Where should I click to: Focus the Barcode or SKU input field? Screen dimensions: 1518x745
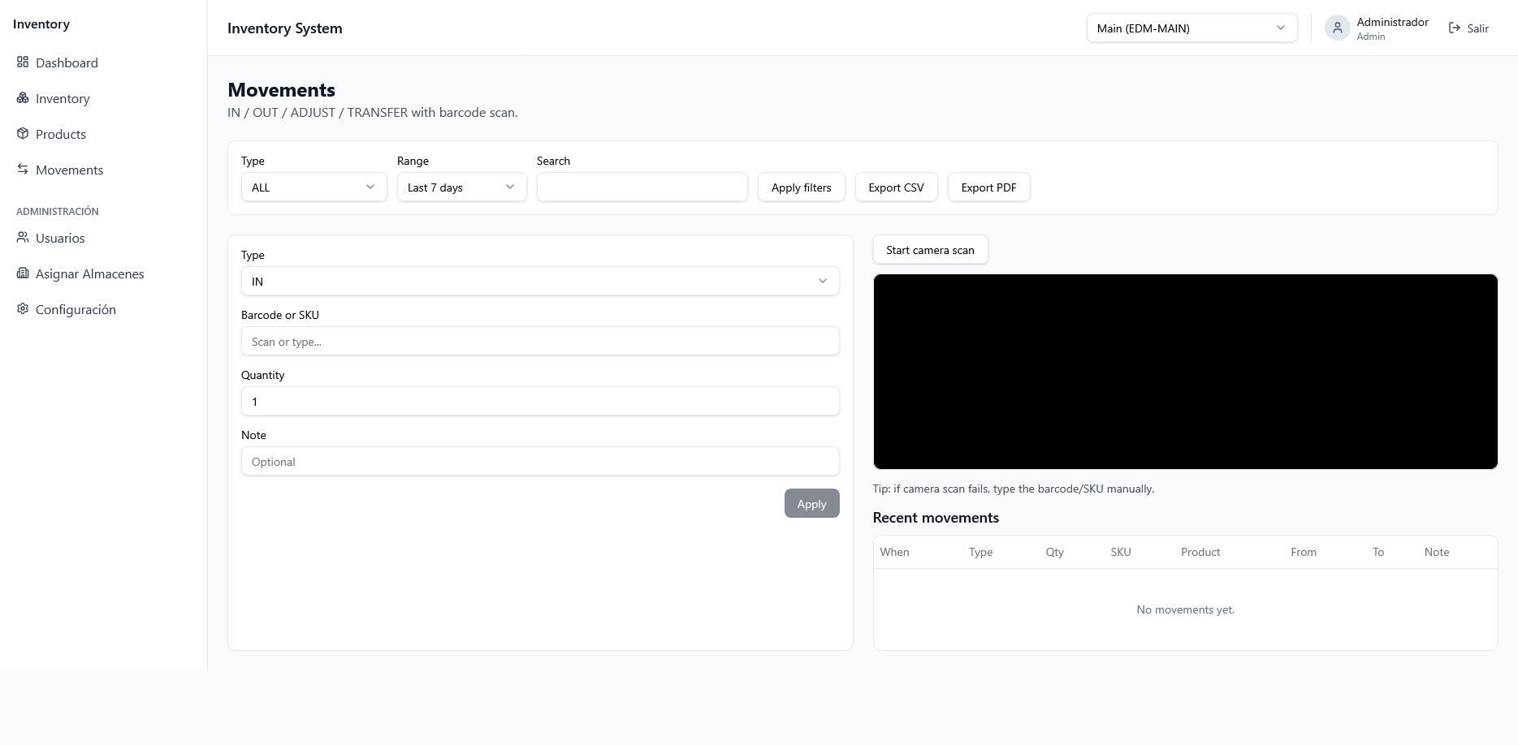pos(539,341)
